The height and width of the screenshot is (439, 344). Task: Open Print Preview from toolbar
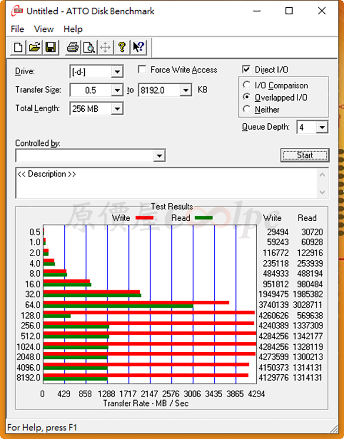(x=89, y=47)
